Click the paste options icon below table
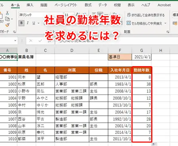178x146 pixels. coord(154,144)
